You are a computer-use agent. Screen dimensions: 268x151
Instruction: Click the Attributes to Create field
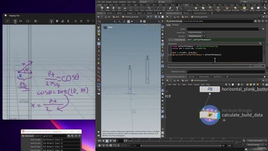click(x=226, y=72)
